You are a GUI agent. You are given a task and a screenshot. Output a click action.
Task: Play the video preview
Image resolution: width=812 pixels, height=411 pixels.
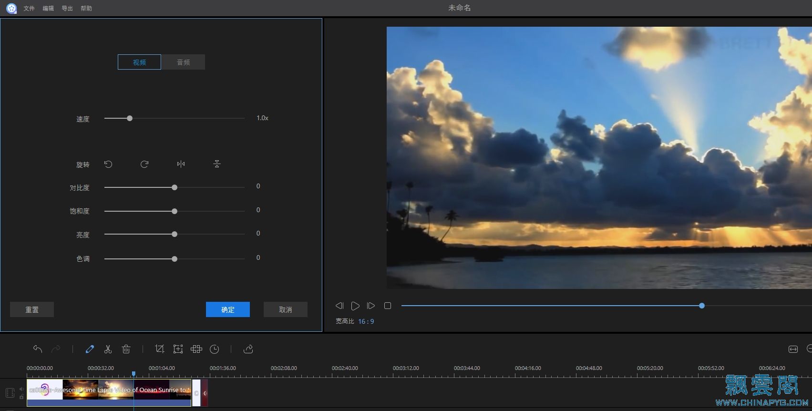pyautogui.click(x=355, y=306)
